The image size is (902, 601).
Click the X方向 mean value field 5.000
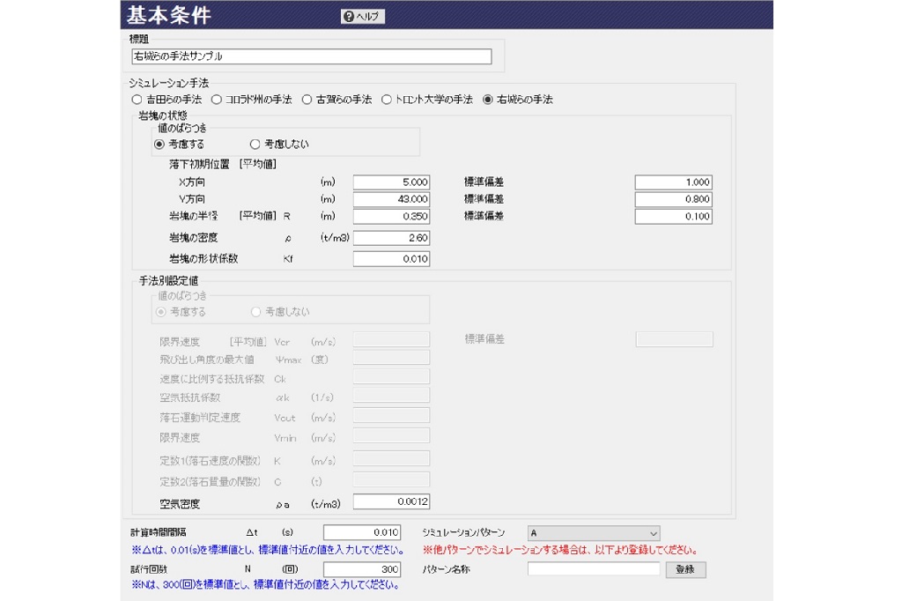[x=392, y=182]
